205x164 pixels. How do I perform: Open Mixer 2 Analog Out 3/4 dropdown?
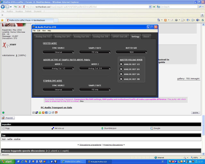[95, 69]
